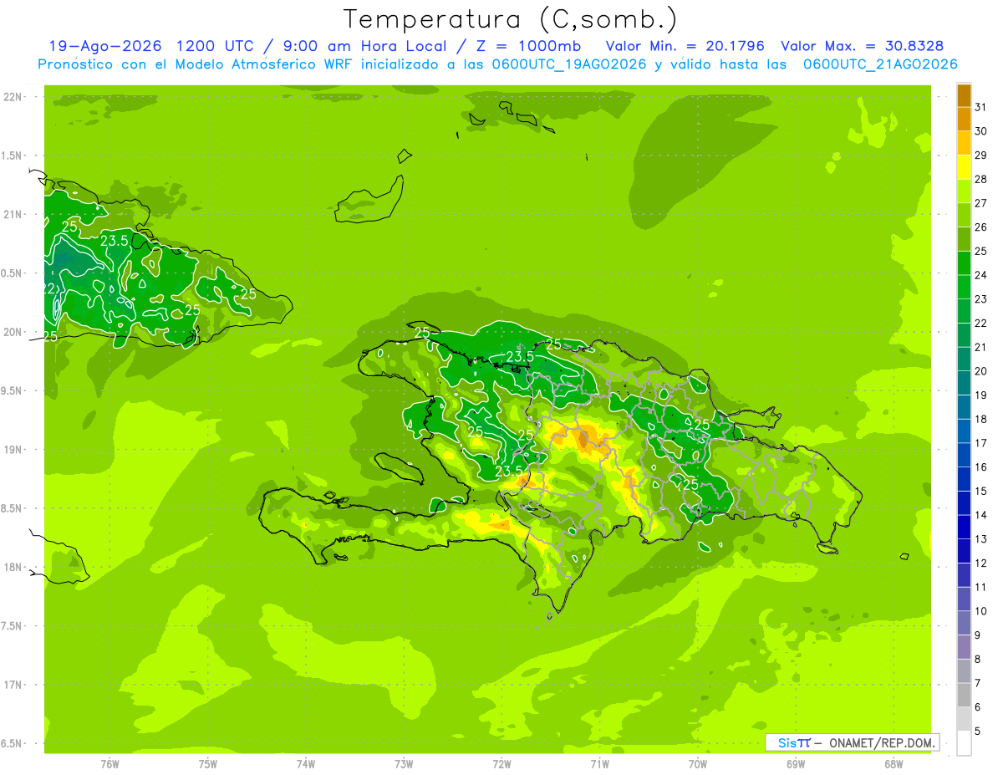
Task: Pick colorbar swatch between 29 and 30
Action: [964, 143]
